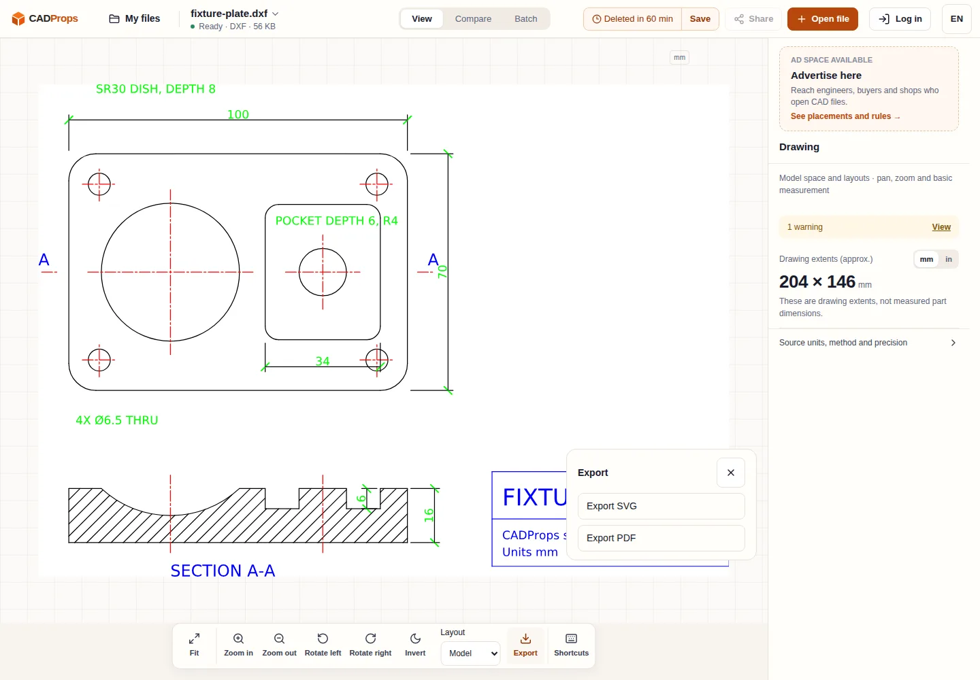980x680 pixels.
Task: Rotate the drawing left
Action: tap(323, 645)
